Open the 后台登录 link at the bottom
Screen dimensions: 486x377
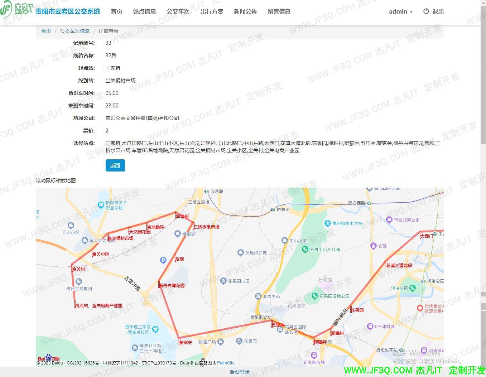click(x=240, y=372)
